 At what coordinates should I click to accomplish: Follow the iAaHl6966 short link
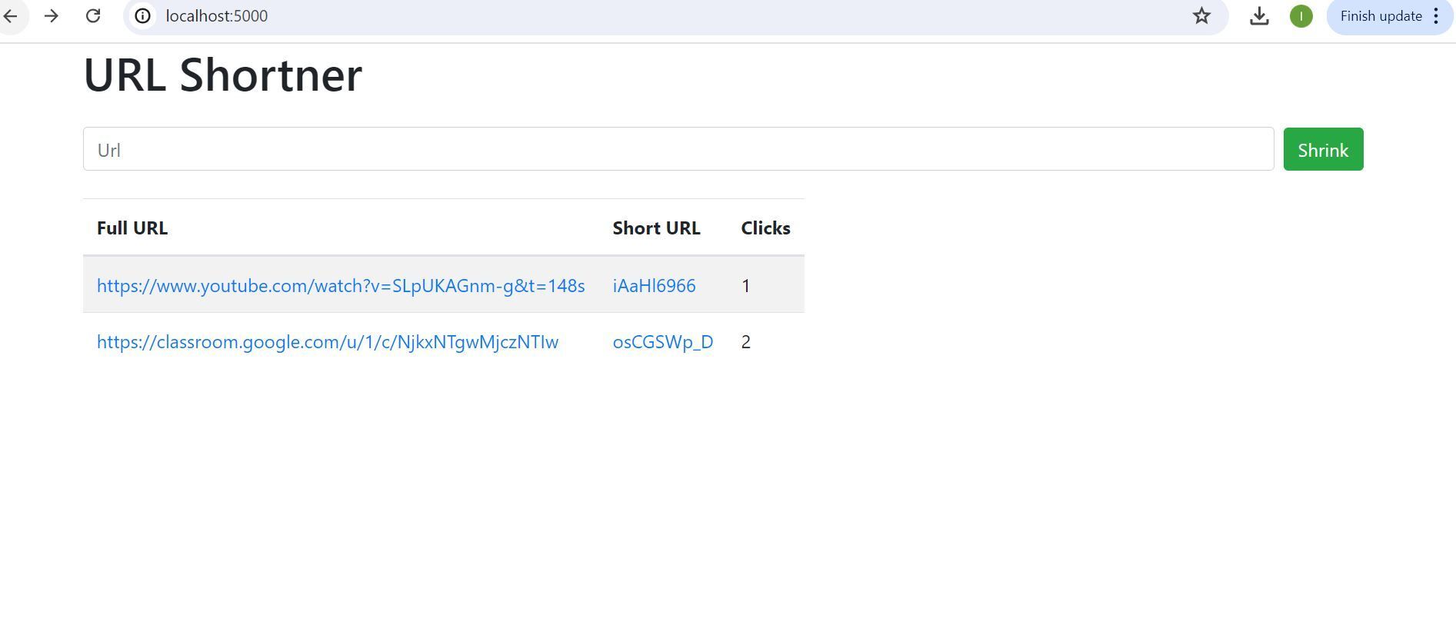pyautogui.click(x=654, y=286)
